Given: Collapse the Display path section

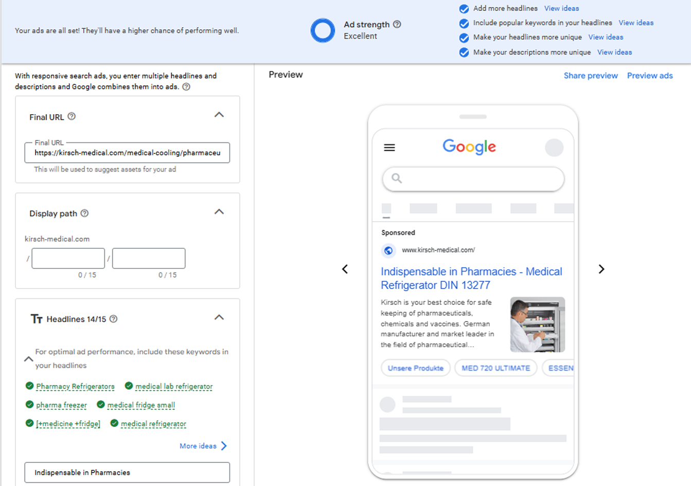Looking at the screenshot, I should (x=219, y=212).
